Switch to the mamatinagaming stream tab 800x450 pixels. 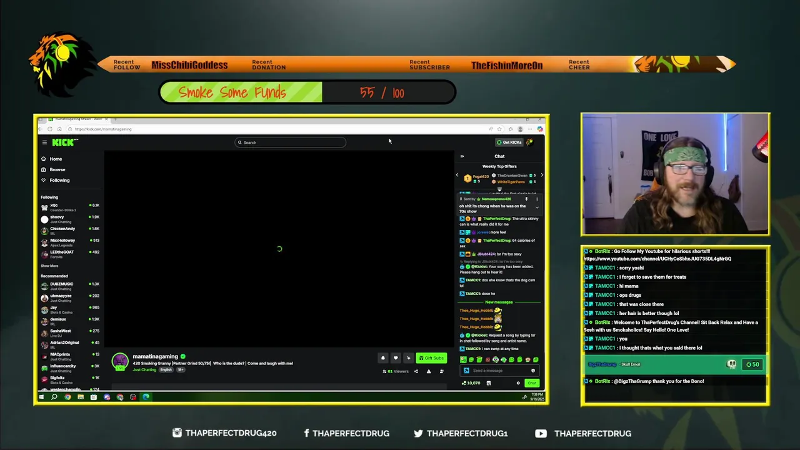(x=78, y=119)
